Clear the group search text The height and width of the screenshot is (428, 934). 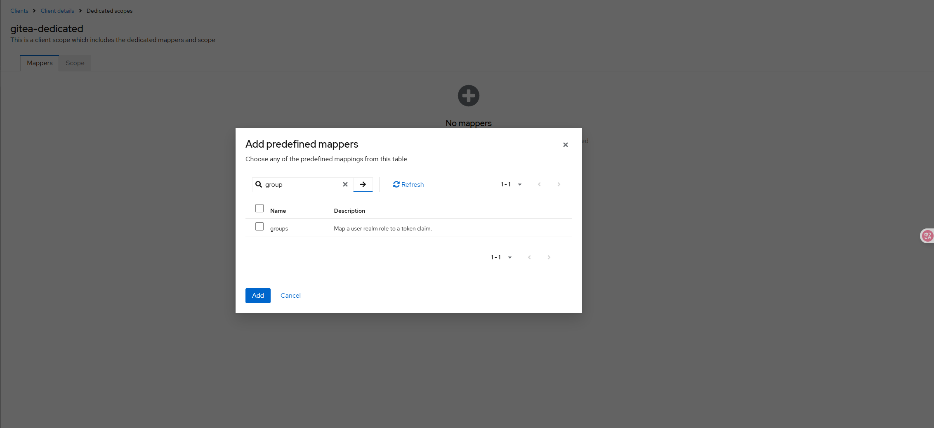[x=345, y=184]
